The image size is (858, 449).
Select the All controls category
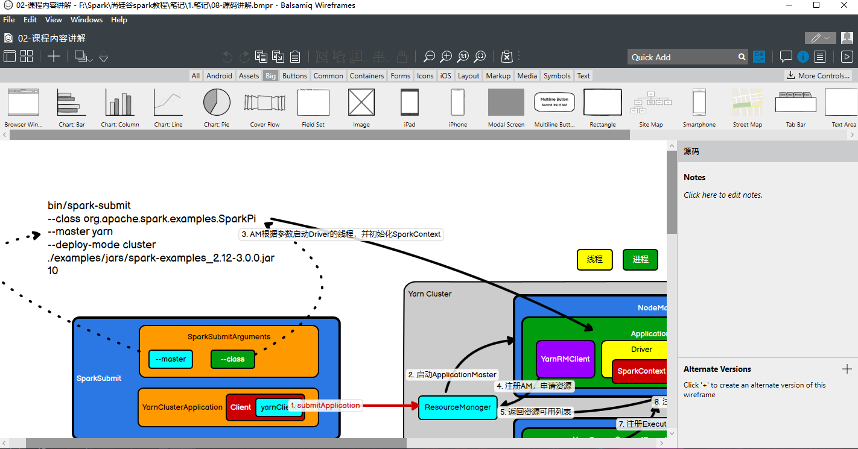tap(195, 76)
